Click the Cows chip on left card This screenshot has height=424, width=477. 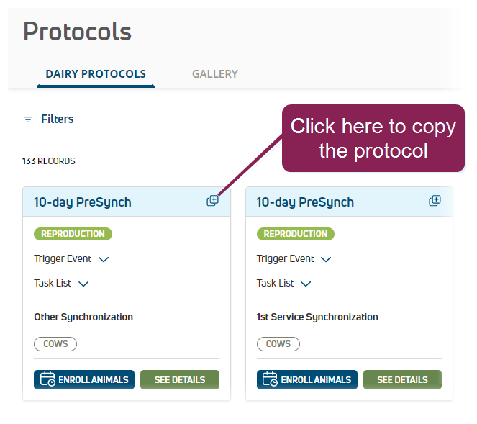click(x=55, y=344)
